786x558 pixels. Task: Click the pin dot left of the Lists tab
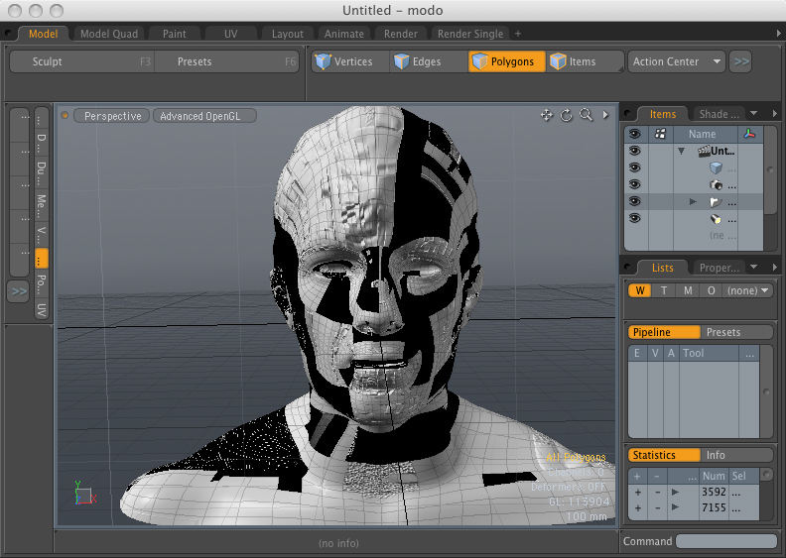(x=627, y=268)
